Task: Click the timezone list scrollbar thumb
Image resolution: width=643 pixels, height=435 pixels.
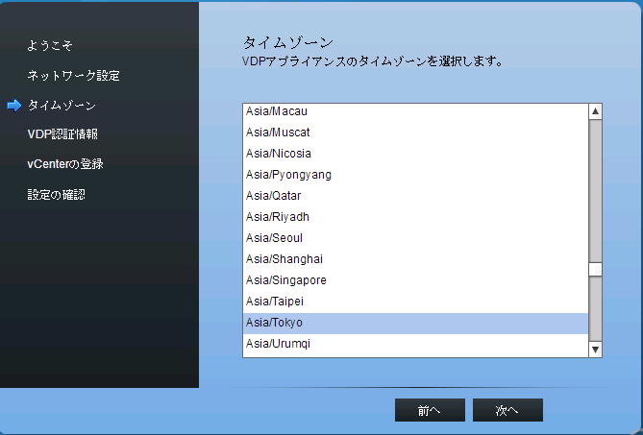Action: click(x=595, y=269)
